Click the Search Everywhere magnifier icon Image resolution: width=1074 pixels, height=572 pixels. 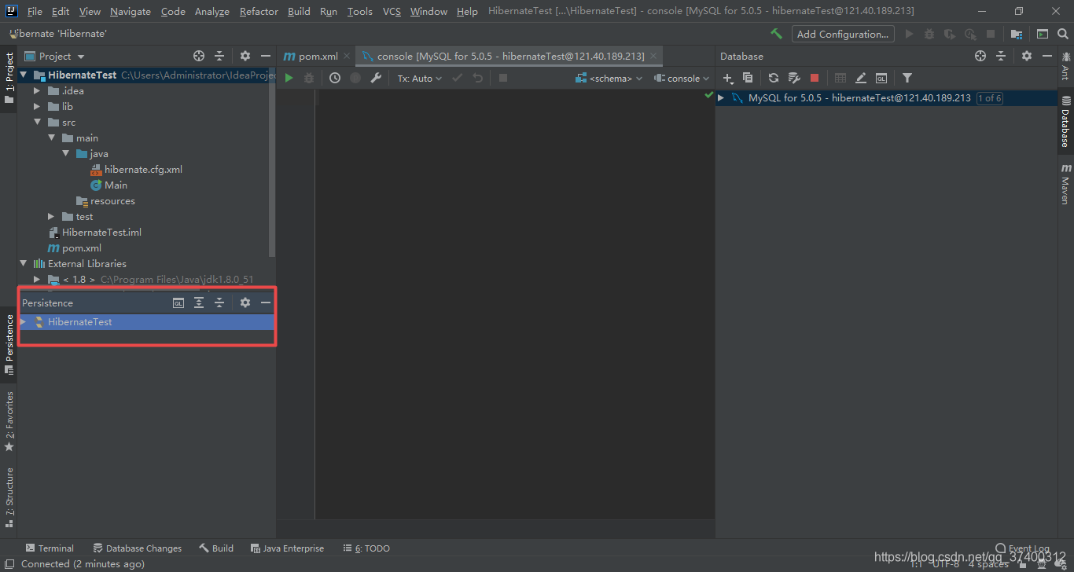pyautogui.click(x=1063, y=34)
